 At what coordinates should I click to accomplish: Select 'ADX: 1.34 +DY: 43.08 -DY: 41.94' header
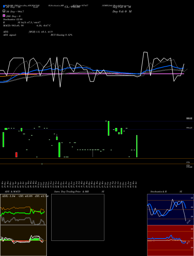(x=25, y=196)
